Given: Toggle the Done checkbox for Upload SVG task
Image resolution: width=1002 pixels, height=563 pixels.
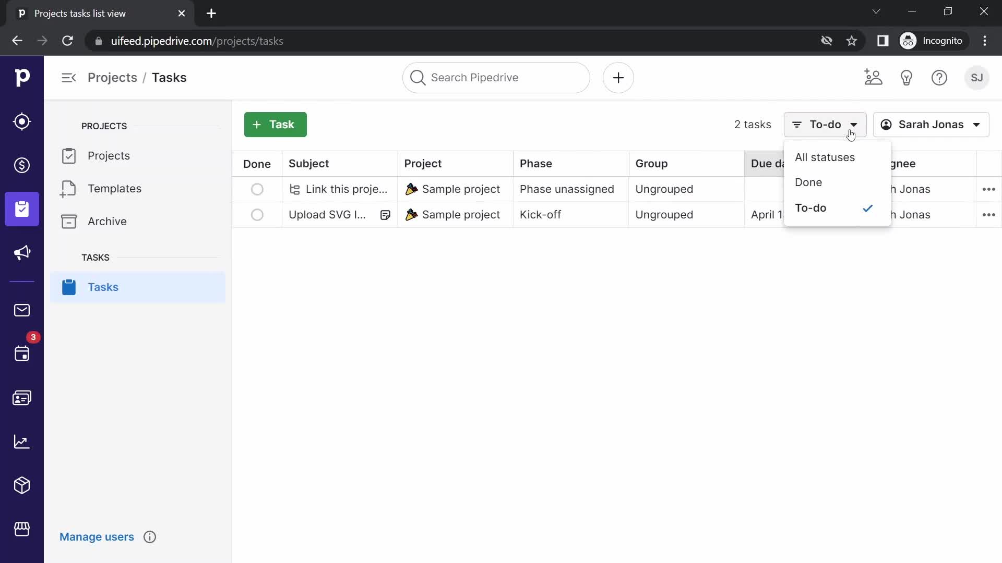Looking at the screenshot, I should (x=257, y=214).
